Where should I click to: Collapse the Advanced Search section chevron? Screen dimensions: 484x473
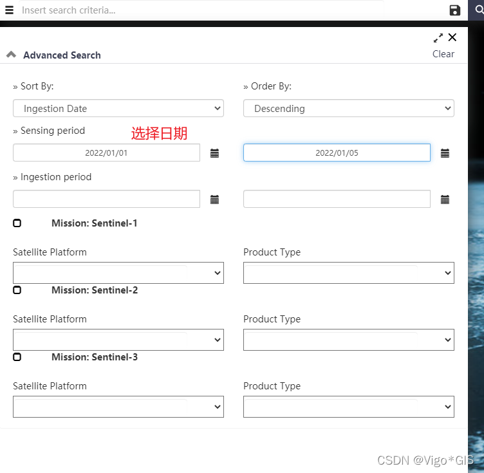tap(11, 55)
